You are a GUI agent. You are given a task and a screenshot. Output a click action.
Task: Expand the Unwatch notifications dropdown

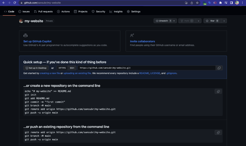[x=165, y=21]
